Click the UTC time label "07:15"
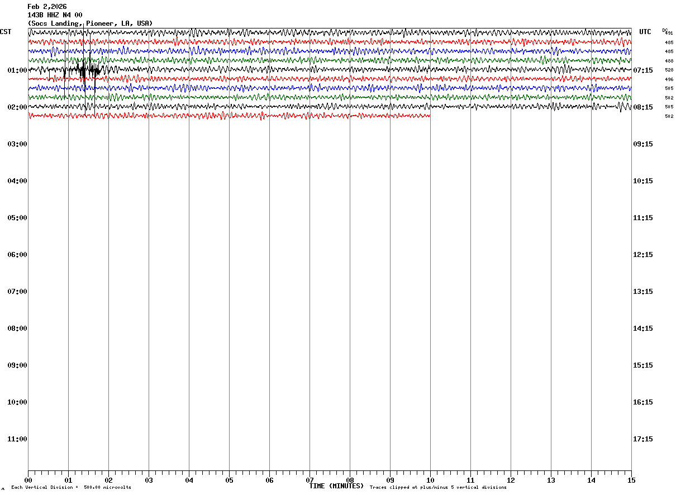The width and height of the screenshot is (676, 495). point(643,70)
